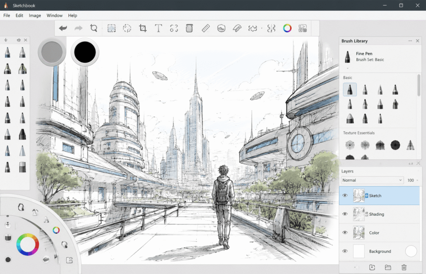Open the new layer icon in Layers footer
The image size is (426, 274).
tap(372, 267)
